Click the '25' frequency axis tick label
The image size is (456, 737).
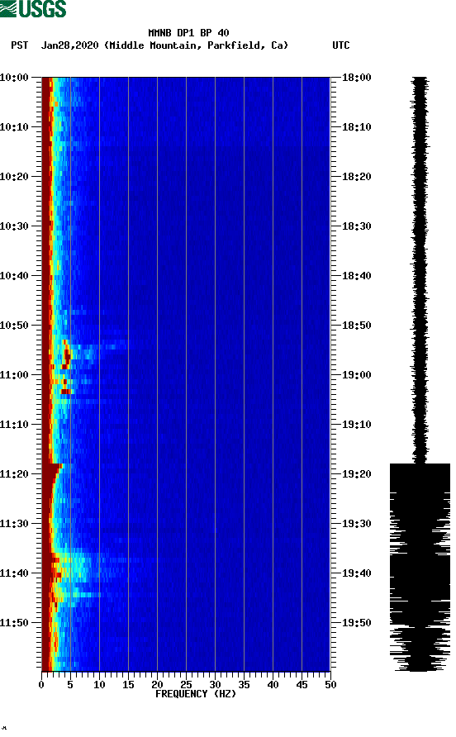(186, 685)
